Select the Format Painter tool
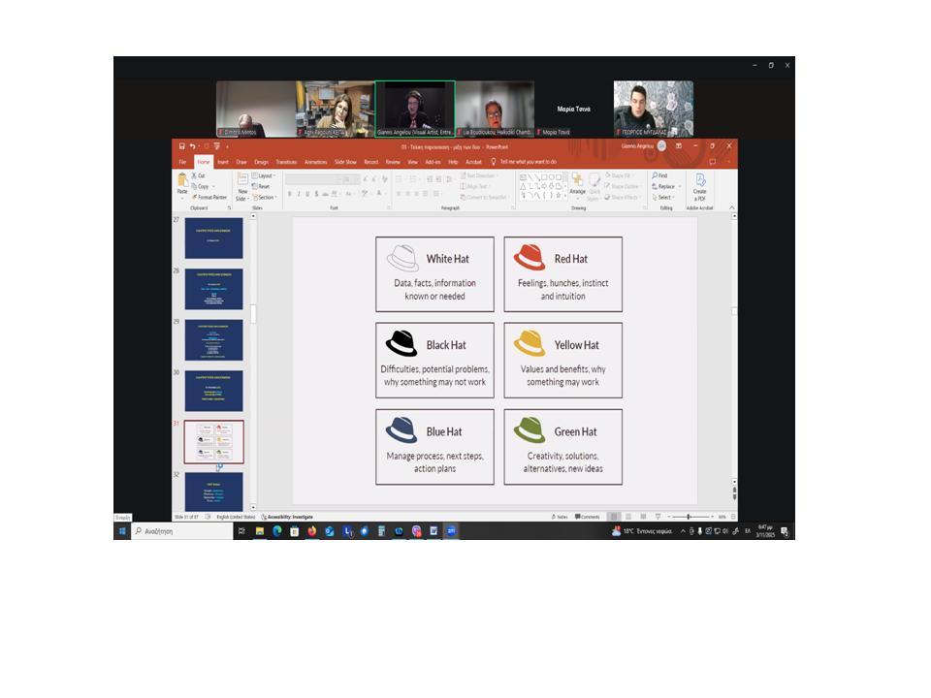The height and width of the screenshot is (698, 931). (209, 197)
